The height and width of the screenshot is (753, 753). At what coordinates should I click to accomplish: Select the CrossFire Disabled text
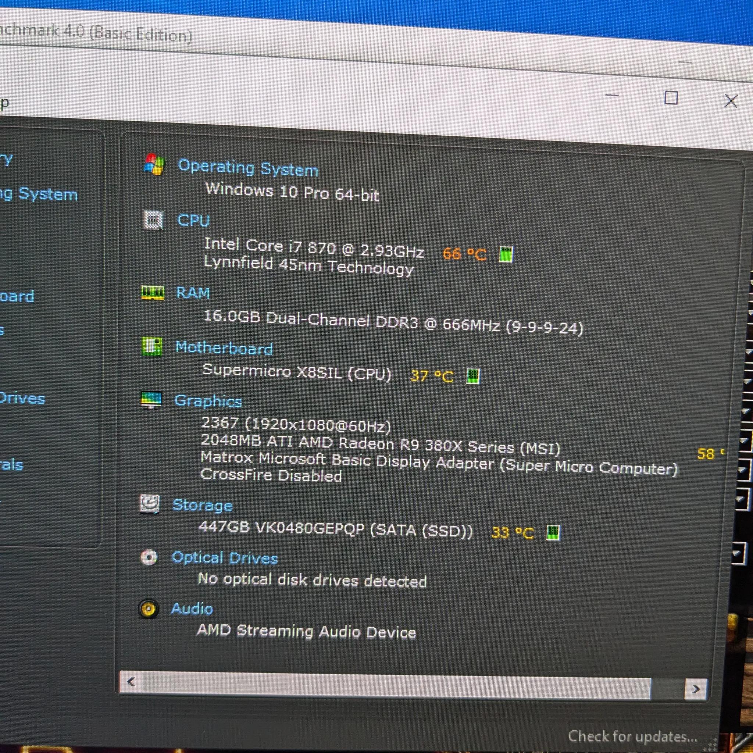(271, 475)
